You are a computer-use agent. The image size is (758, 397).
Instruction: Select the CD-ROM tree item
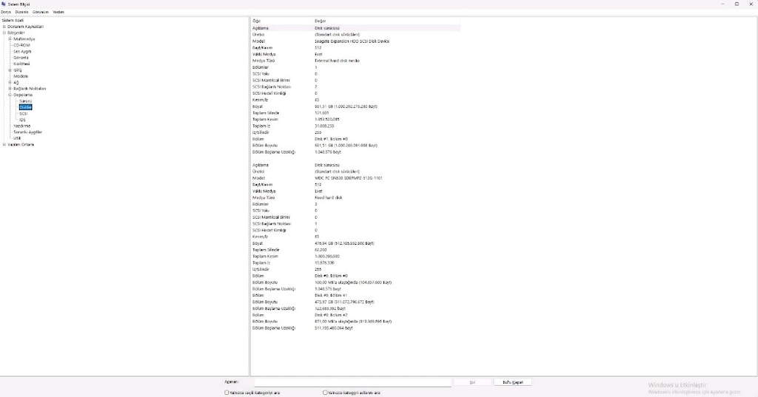[21, 45]
